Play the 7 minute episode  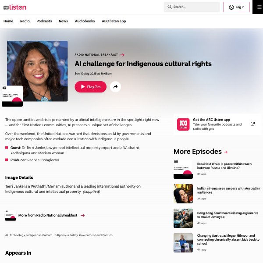(91, 87)
